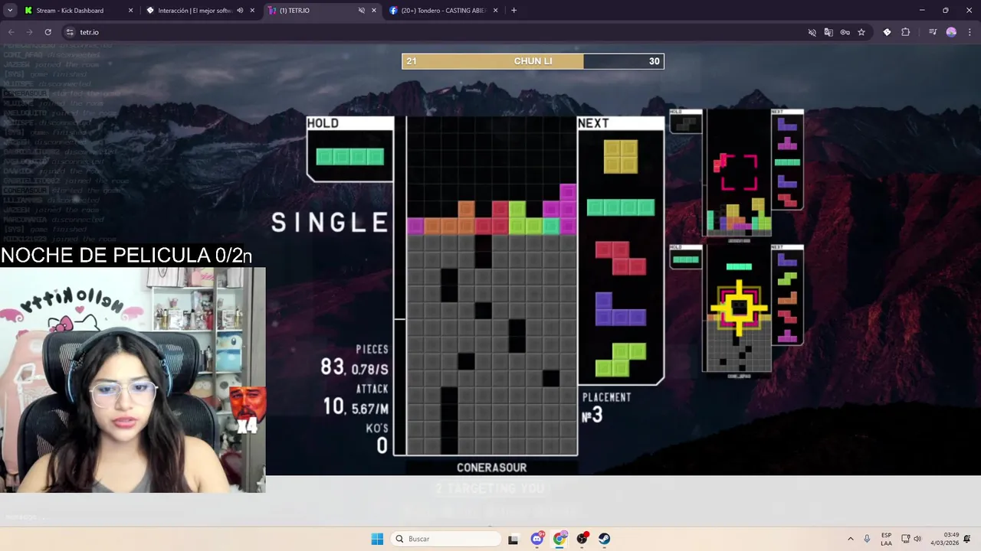Close the TETR.IO tab
The width and height of the screenshot is (981, 551).
tap(374, 11)
